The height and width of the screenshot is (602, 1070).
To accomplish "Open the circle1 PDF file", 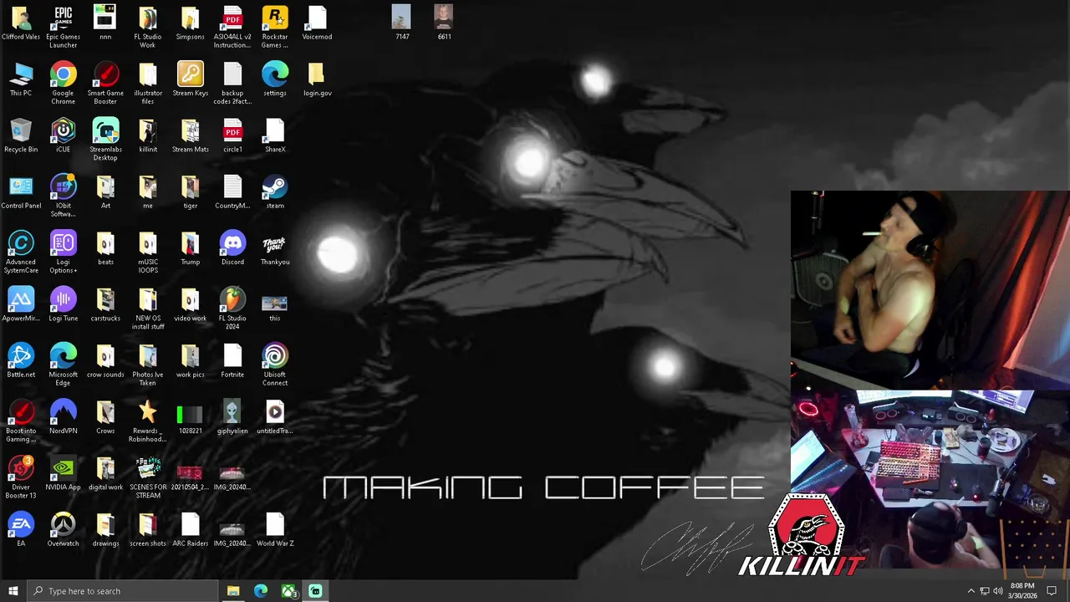I will (x=232, y=135).
